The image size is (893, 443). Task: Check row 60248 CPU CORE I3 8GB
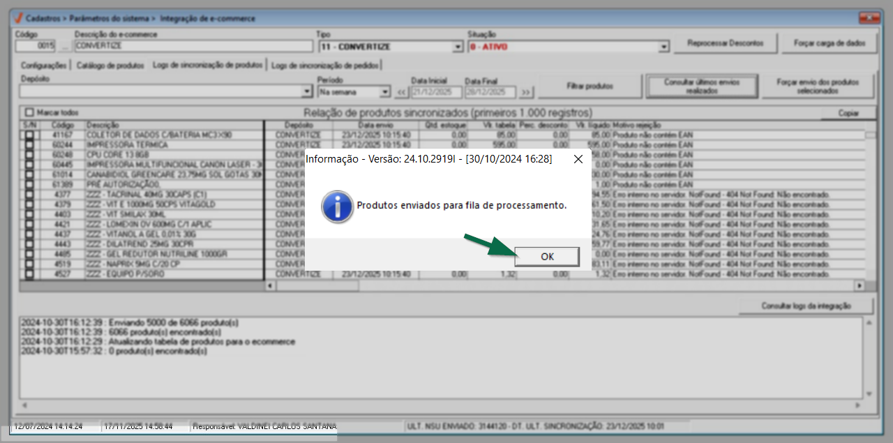29,154
